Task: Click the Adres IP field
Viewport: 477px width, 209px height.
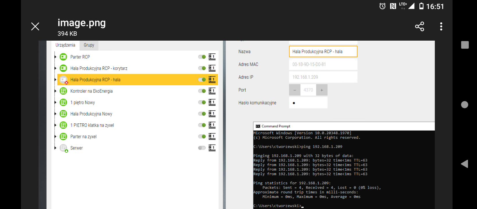Action: click(323, 77)
